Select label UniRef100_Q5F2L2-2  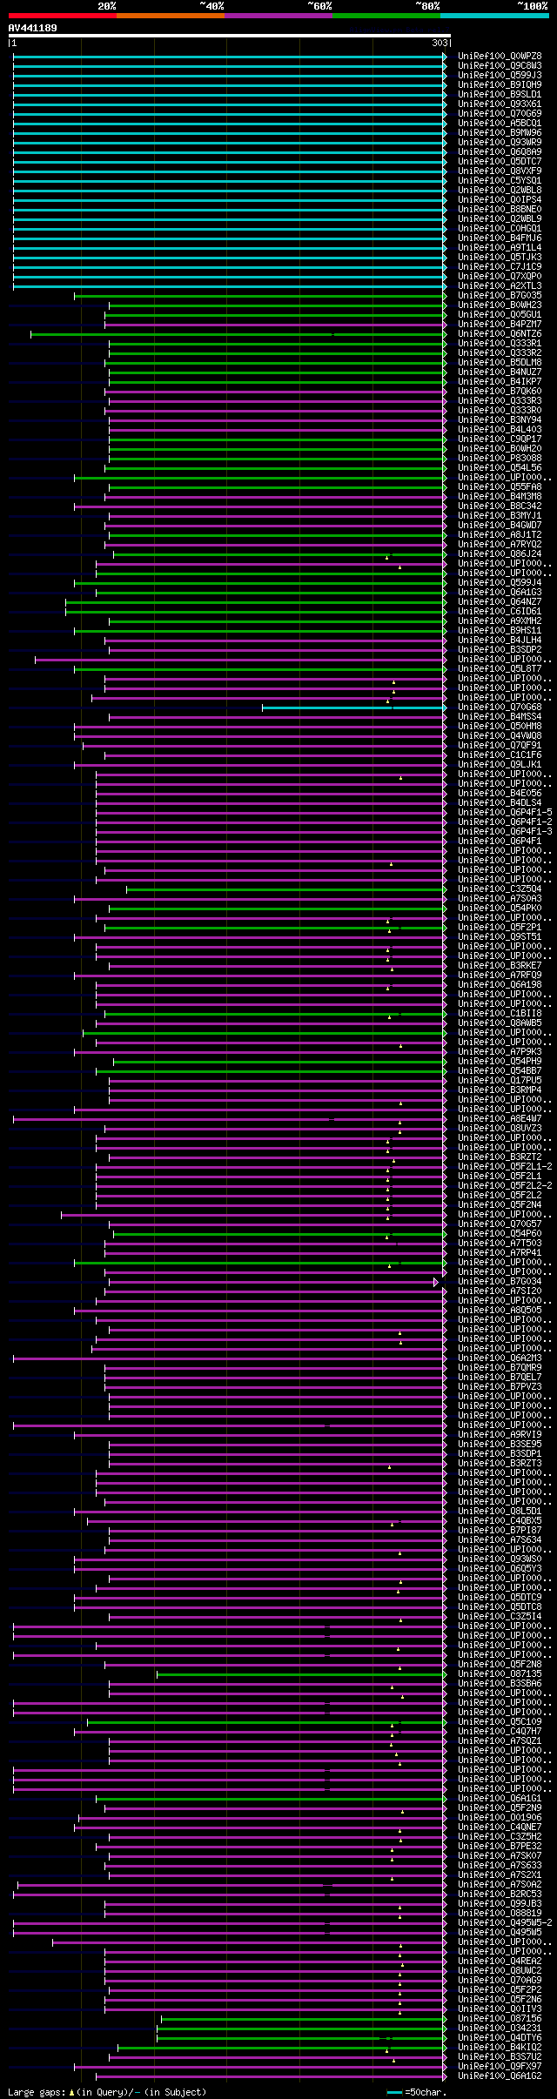pyautogui.click(x=505, y=1185)
